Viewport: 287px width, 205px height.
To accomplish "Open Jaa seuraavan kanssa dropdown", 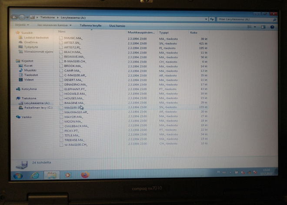I will click(54, 25).
